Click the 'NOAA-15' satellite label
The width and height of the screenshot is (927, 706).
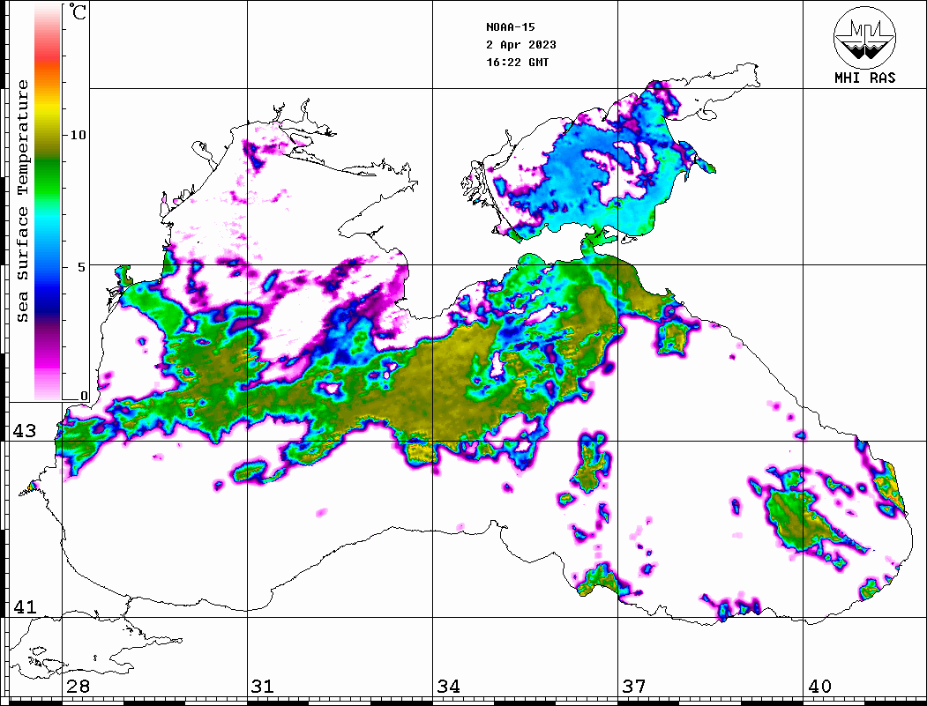(x=510, y=27)
